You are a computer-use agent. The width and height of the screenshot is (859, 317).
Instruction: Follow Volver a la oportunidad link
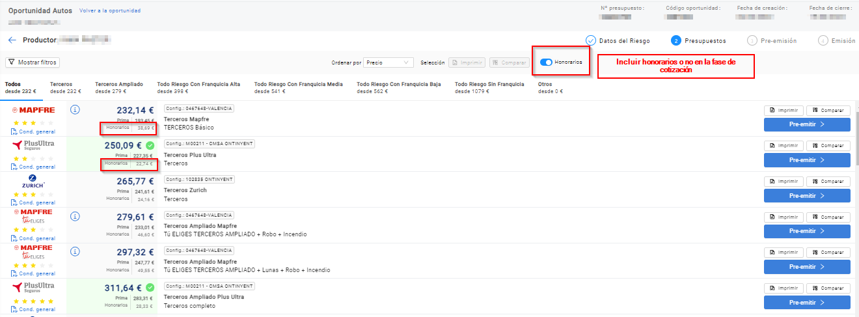[x=109, y=11]
